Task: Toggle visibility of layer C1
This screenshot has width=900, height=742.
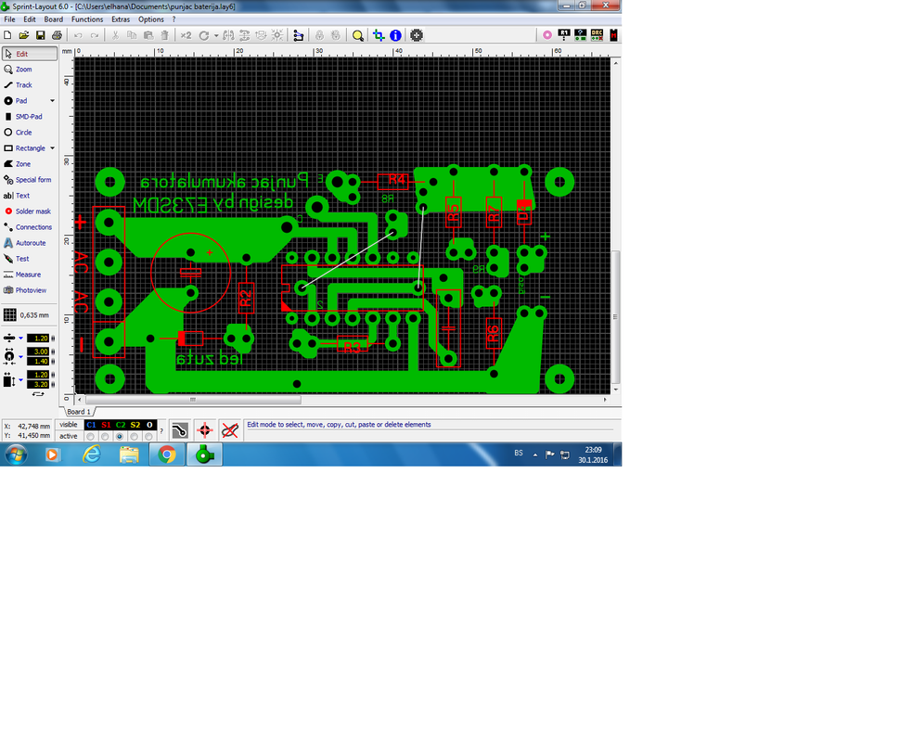Action: 91,425
